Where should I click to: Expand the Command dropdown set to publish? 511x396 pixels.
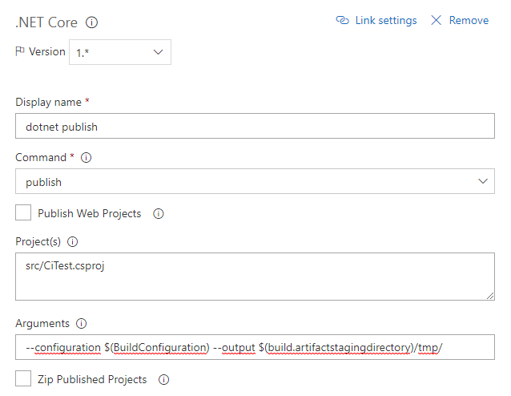(255, 181)
